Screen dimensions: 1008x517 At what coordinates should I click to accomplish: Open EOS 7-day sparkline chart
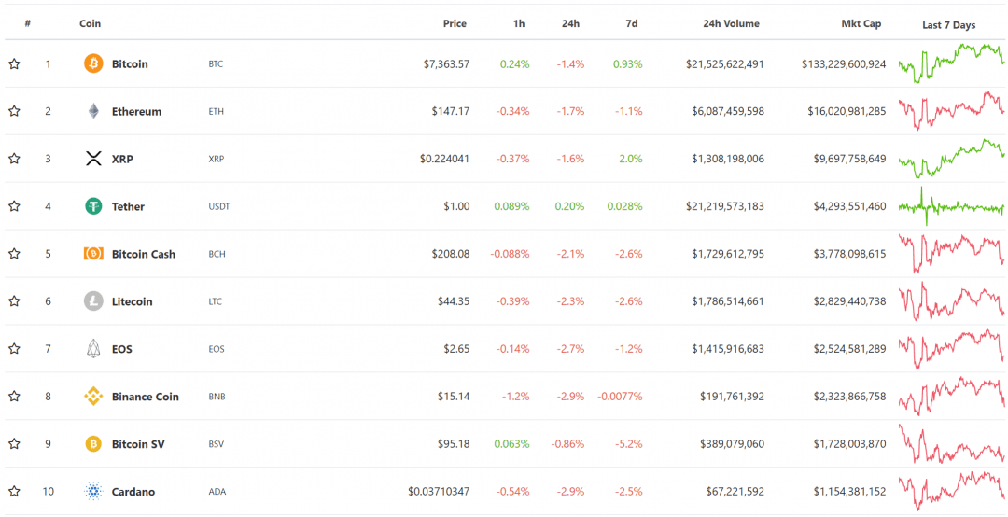tap(952, 348)
